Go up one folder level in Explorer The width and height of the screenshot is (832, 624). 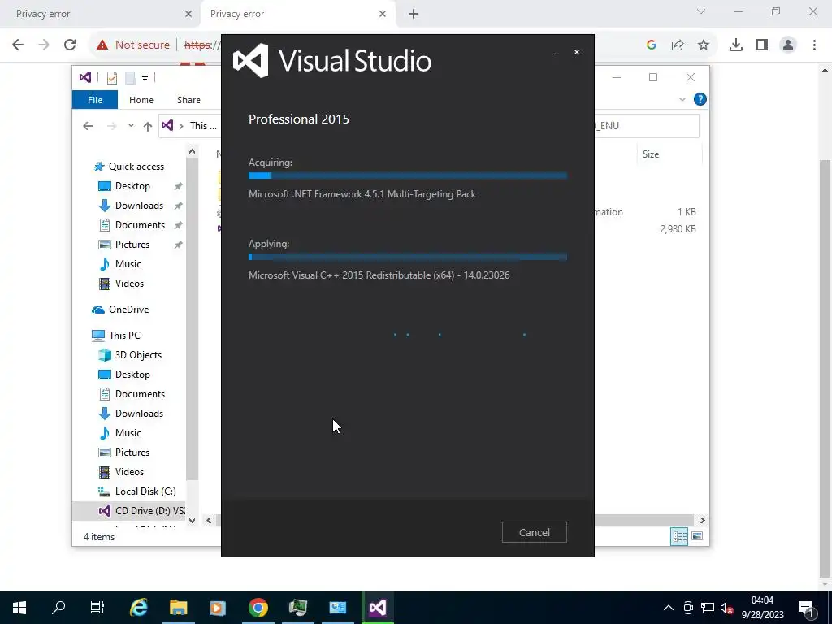(148, 126)
